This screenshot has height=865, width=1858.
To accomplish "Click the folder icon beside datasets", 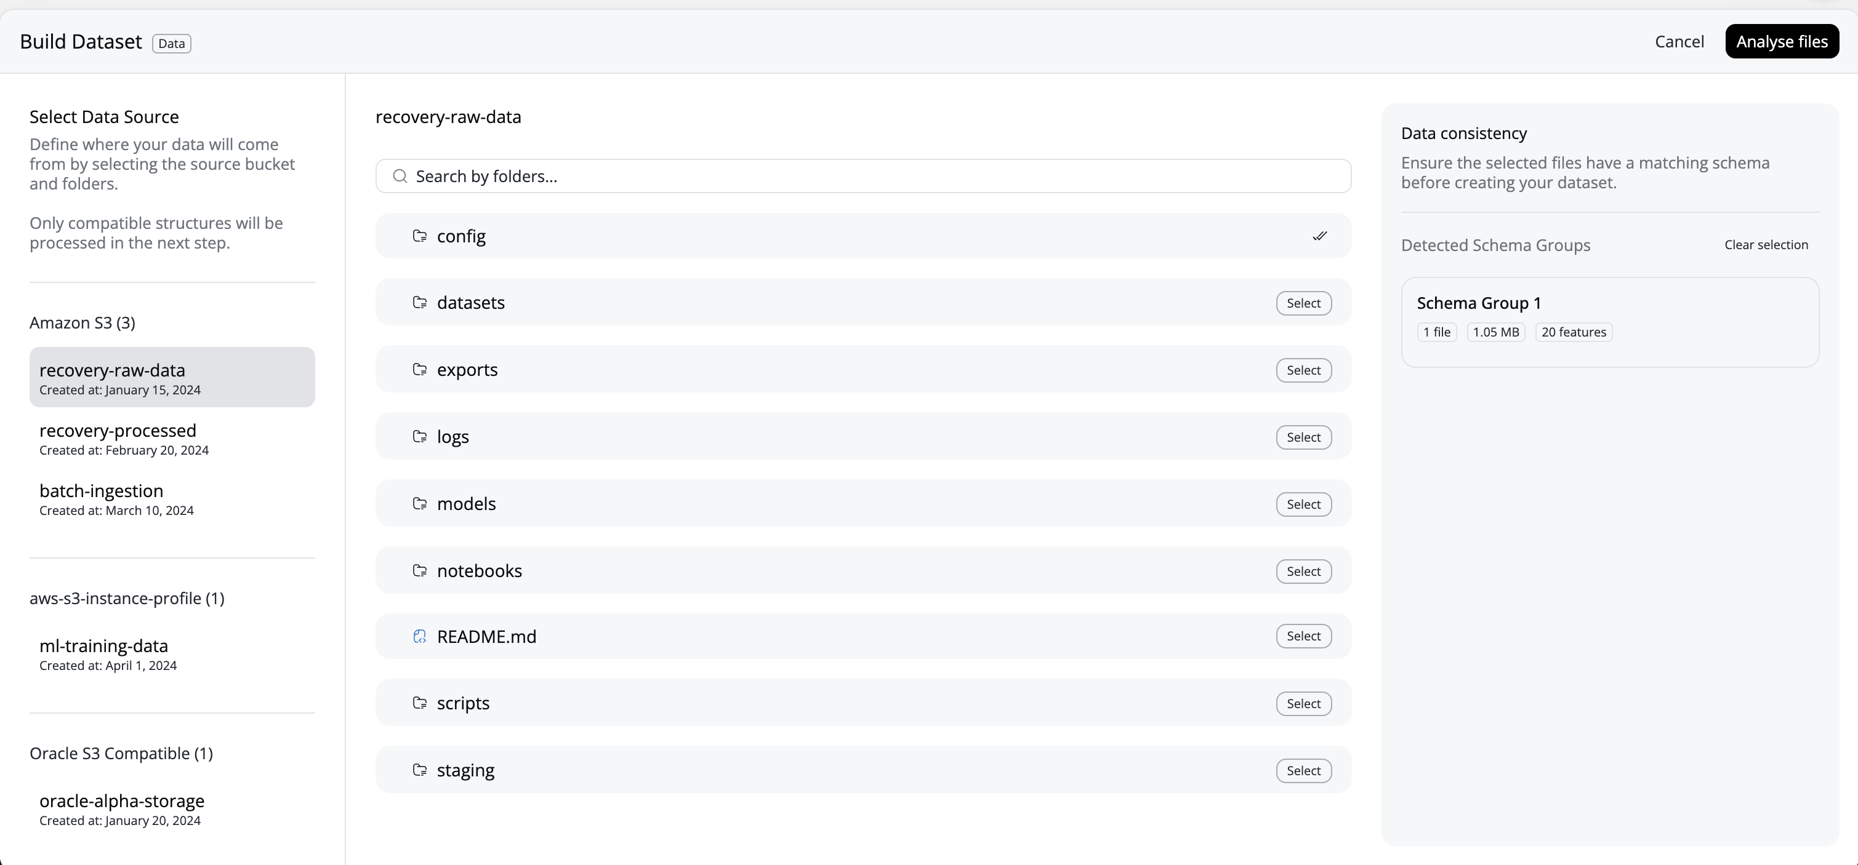I will [x=420, y=302].
